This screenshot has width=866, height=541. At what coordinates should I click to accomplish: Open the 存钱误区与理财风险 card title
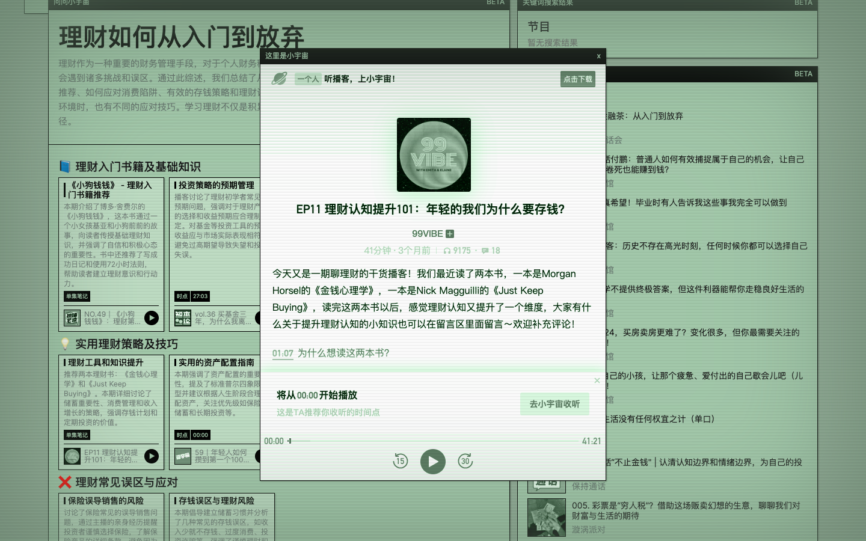(216, 501)
